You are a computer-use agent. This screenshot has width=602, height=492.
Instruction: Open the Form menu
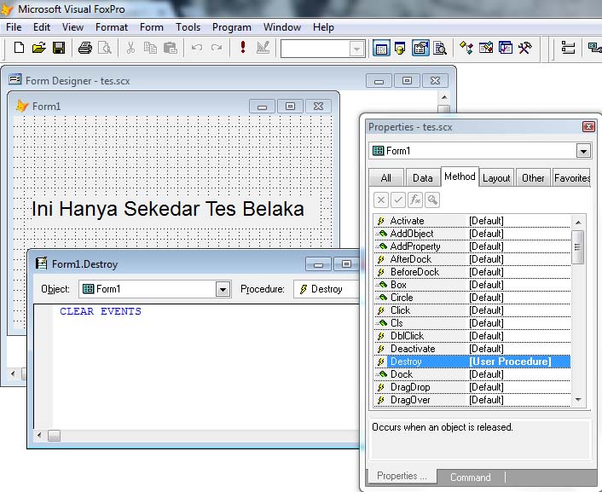coord(151,27)
